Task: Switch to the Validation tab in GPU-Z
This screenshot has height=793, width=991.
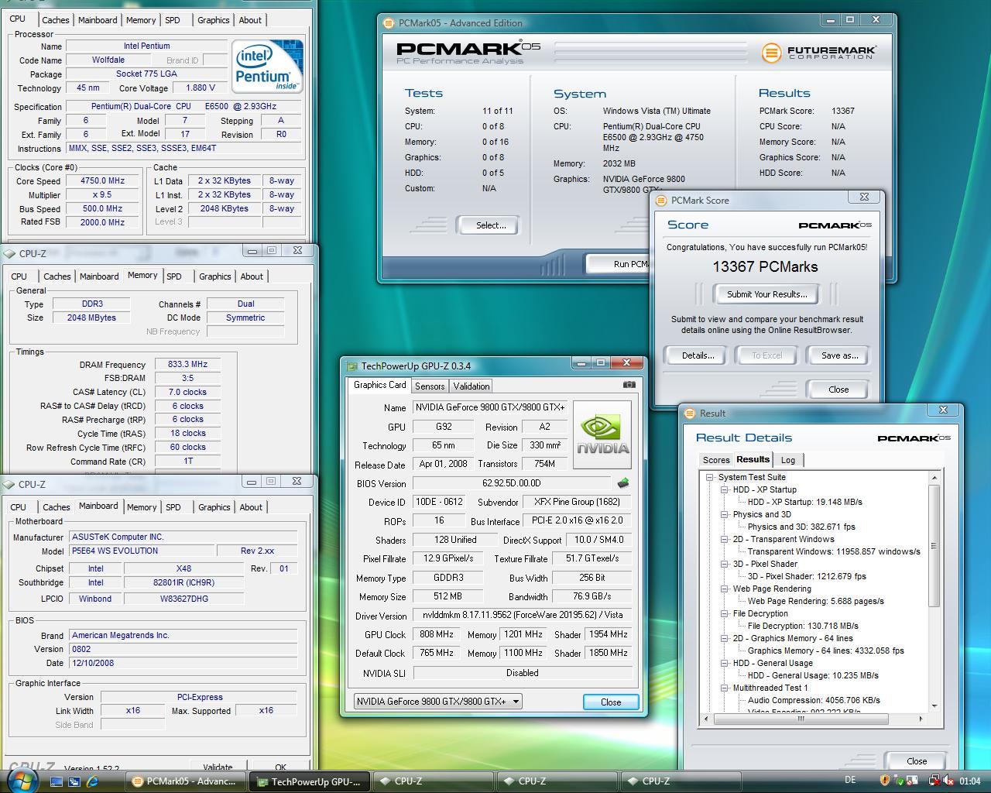Action: [471, 386]
